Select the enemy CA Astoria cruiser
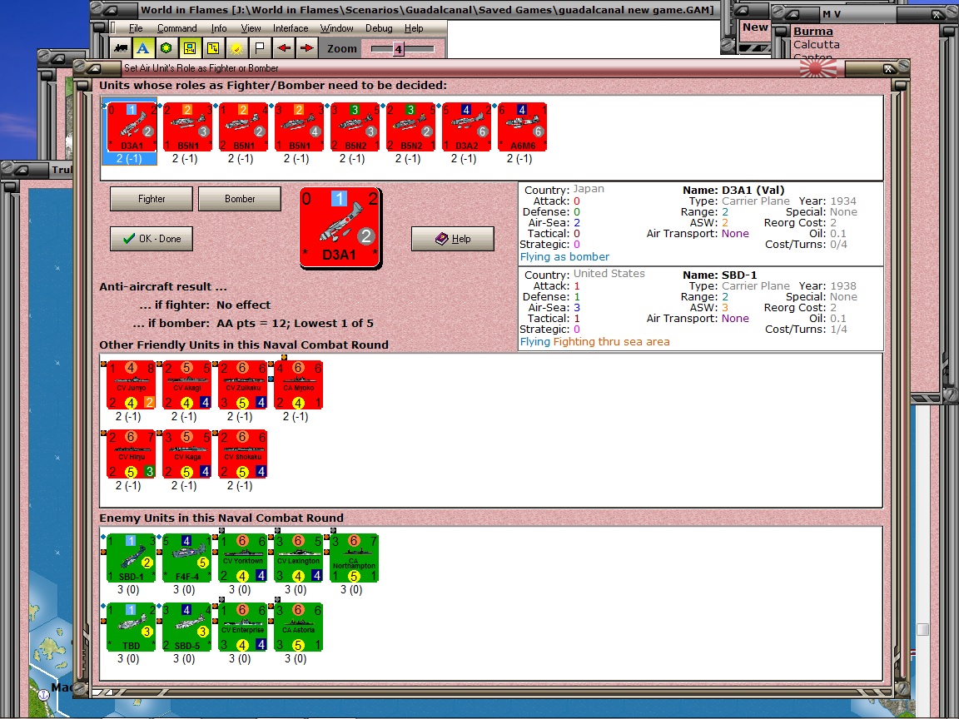 coord(299,627)
